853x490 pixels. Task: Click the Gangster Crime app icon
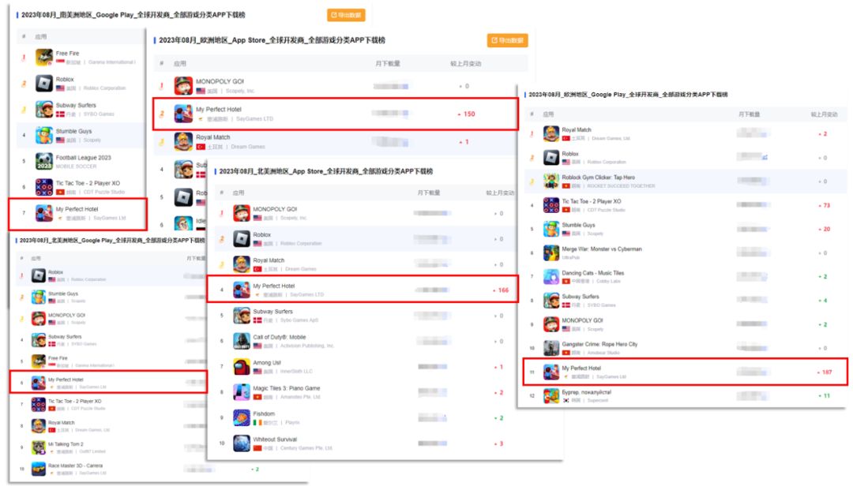[551, 348]
